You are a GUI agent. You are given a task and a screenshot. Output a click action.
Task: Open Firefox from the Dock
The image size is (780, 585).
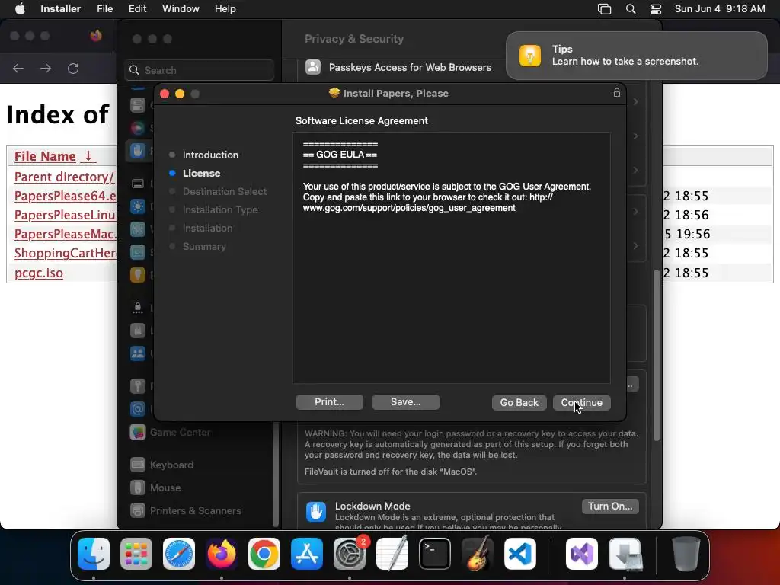coord(222,554)
